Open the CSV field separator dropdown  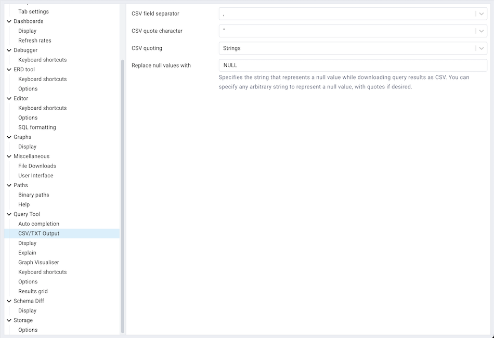click(x=481, y=14)
